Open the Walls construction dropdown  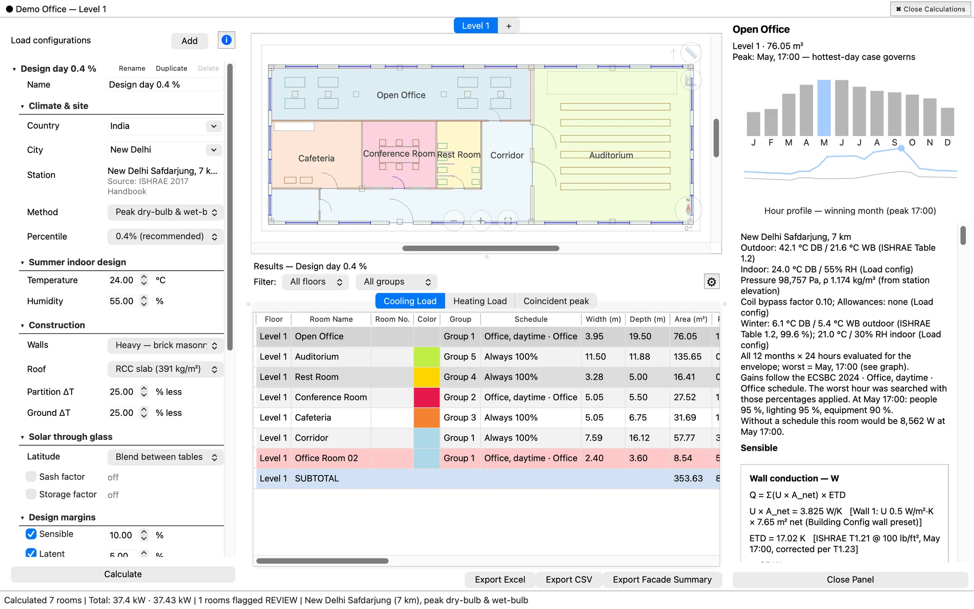(165, 345)
